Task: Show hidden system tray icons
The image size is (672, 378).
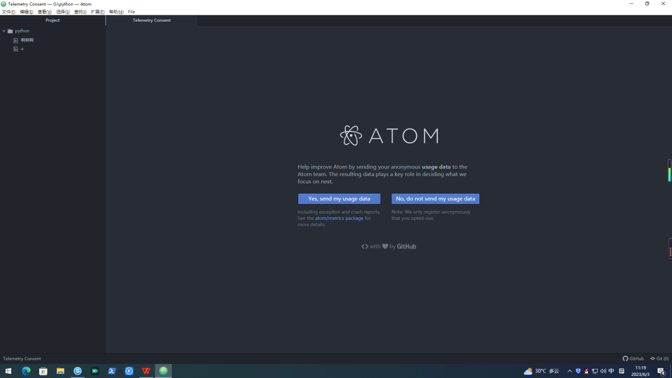Action: pos(570,371)
